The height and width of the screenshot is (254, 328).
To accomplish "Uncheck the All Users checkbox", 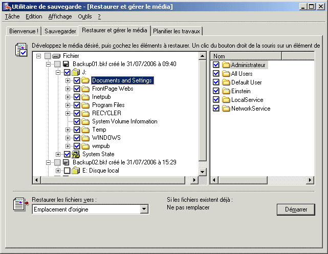I will click(216, 74).
